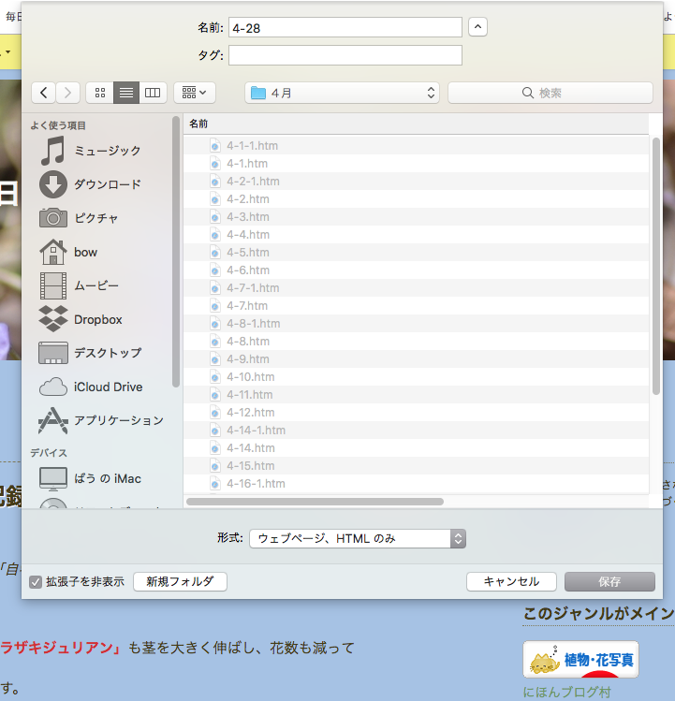The height and width of the screenshot is (701, 675).
Task: Select file 4-7.htm
Action: tap(416, 306)
